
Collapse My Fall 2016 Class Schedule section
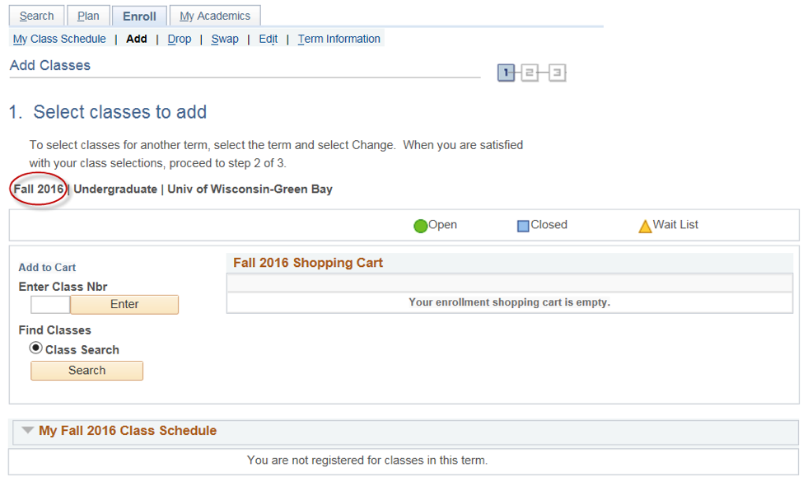click(x=28, y=430)
